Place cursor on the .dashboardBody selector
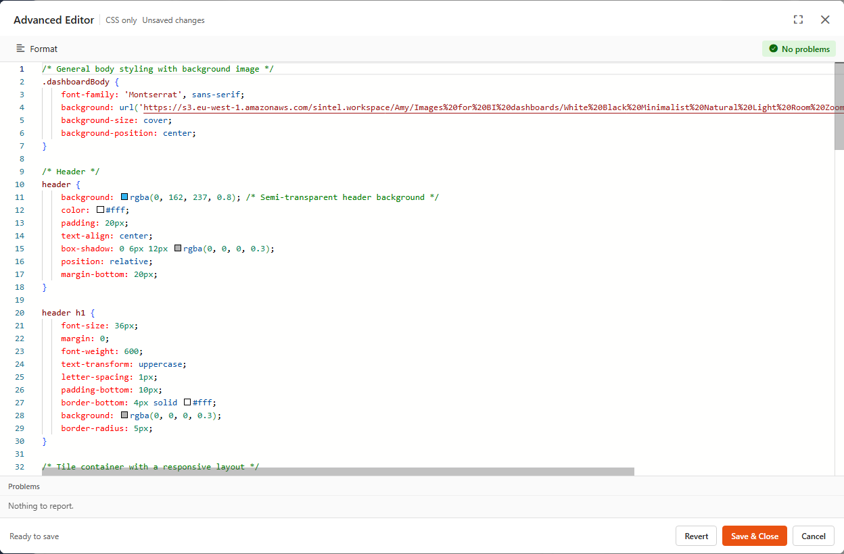The height and width of the screenshot is (554, 844). [76, 82]
